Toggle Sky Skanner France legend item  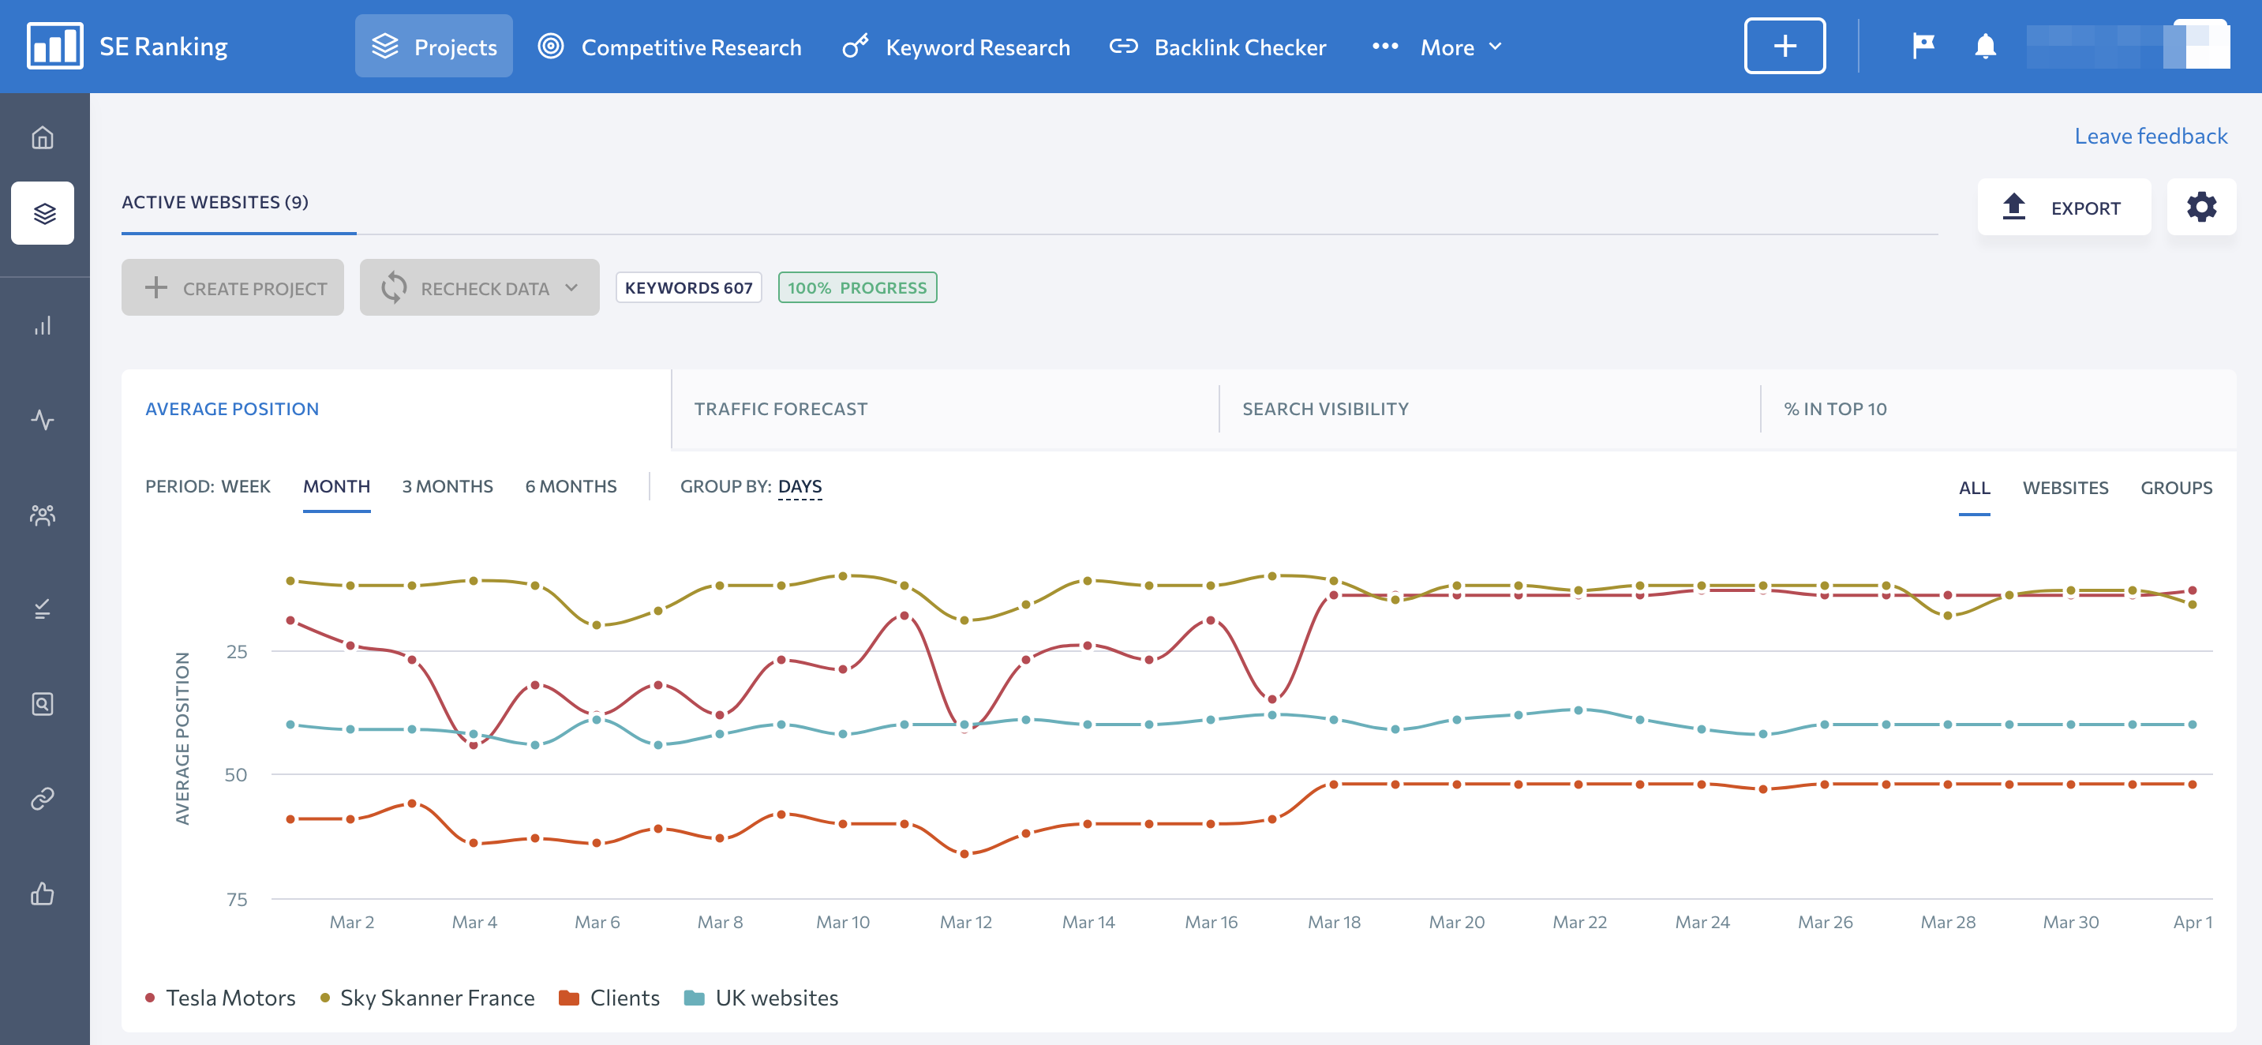tap(428, 998)
